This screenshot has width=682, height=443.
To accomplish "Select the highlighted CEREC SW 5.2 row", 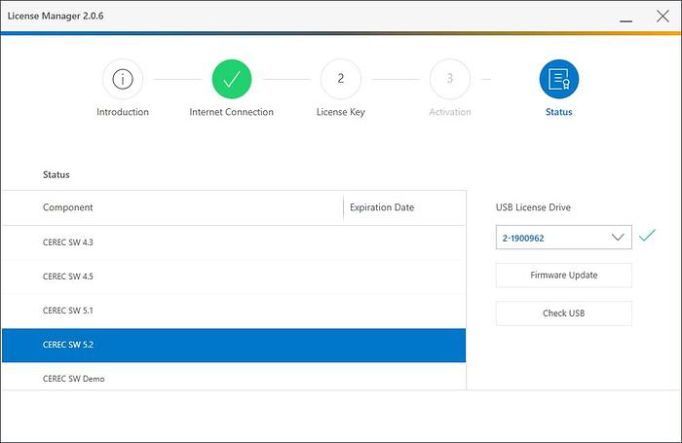I will click(x=234, y=345).
